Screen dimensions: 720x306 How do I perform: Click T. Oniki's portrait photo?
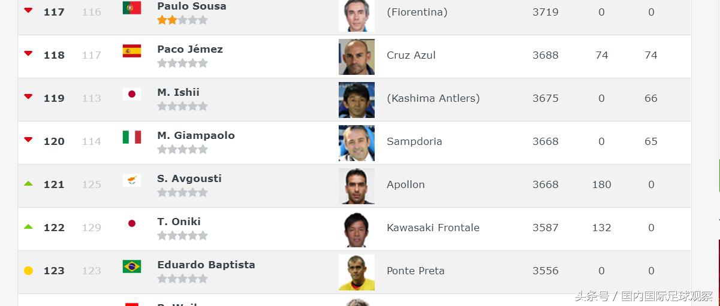(357, 229)
